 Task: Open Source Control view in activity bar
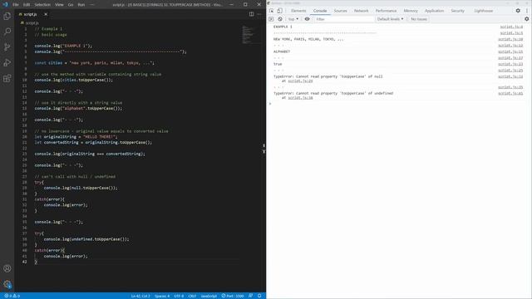7,47
